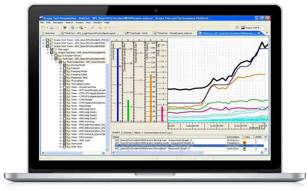Click the up arrow above Concurrent Users scale
This screenshot has height=191, width=308.
click(x=117, y=40)
